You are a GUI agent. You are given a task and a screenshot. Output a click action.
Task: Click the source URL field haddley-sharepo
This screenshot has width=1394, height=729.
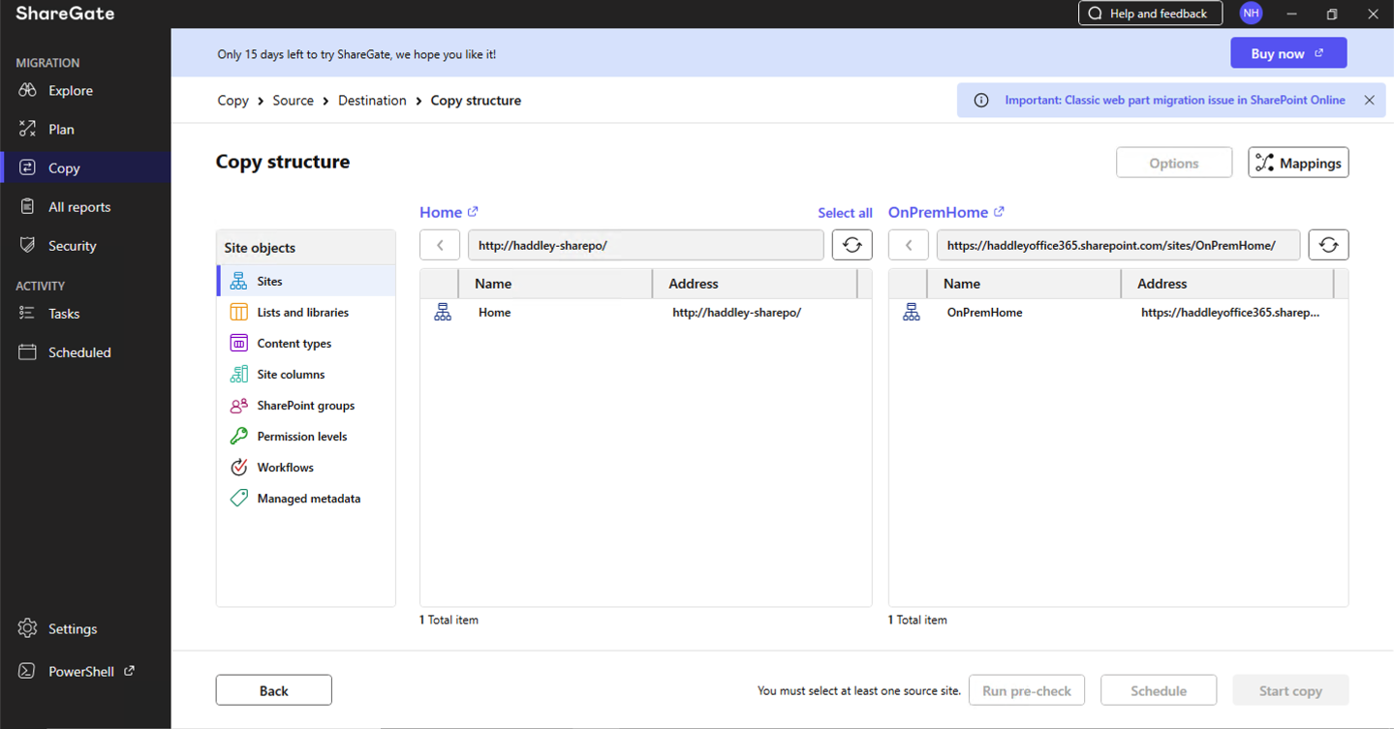pos(646,245)
